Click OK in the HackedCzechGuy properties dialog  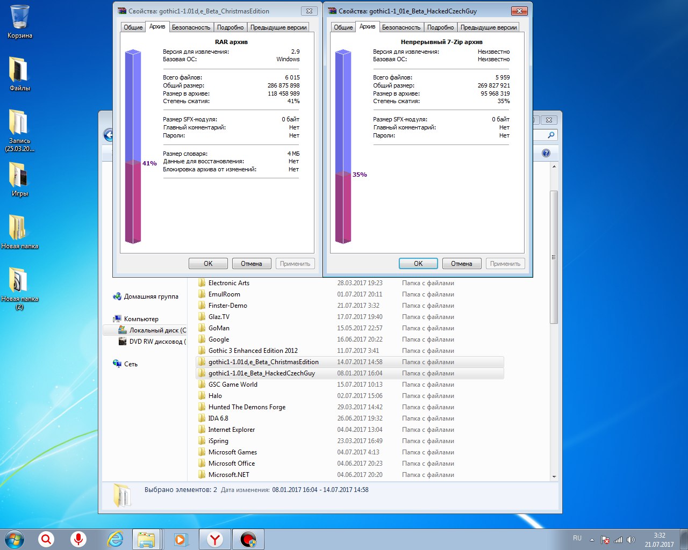[x=418, y=264]
